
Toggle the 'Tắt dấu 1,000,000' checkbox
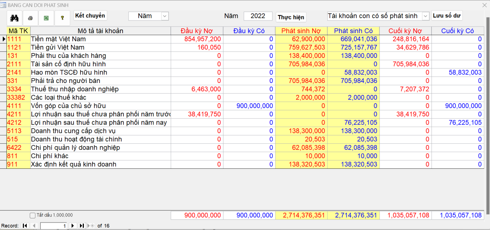click(32, 215)
